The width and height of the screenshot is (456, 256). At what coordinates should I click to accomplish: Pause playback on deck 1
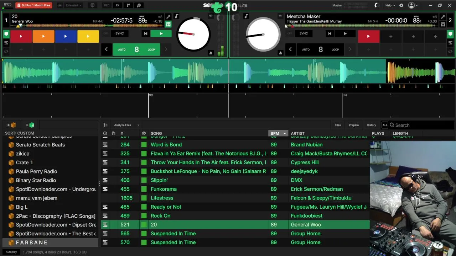(161, 33)
